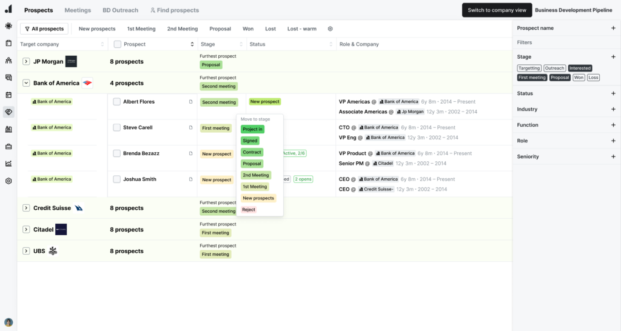Open the chat messages sidebar icon

click(x=8, y=78)
